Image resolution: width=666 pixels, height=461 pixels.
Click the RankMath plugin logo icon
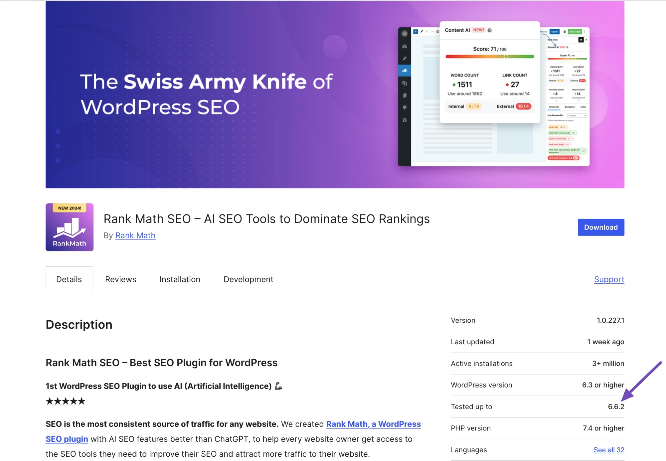[70, 227]
